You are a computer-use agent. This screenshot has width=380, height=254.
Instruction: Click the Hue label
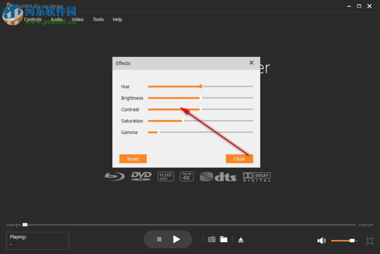pyautogui.click(x=125, y=87)
